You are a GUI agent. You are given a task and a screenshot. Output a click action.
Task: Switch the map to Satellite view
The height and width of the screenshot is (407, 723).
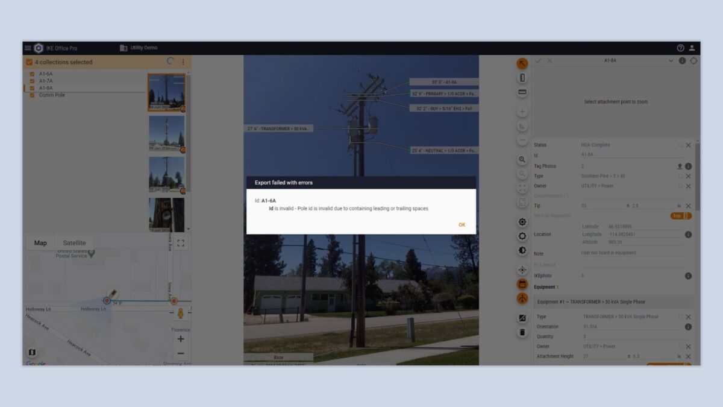[x=74, y=243]
